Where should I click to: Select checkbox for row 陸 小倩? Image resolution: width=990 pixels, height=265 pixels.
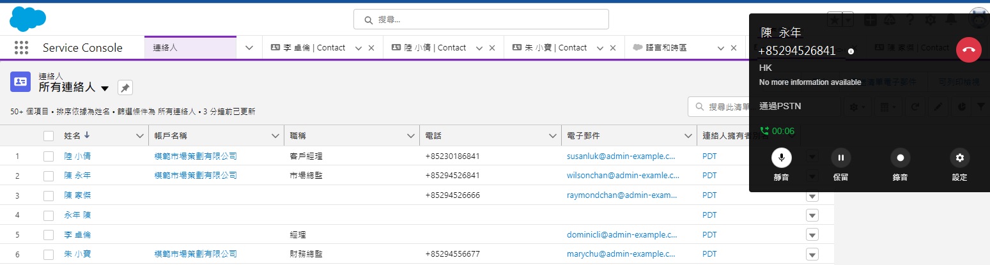pyautogui.click(x=49, y=156)
